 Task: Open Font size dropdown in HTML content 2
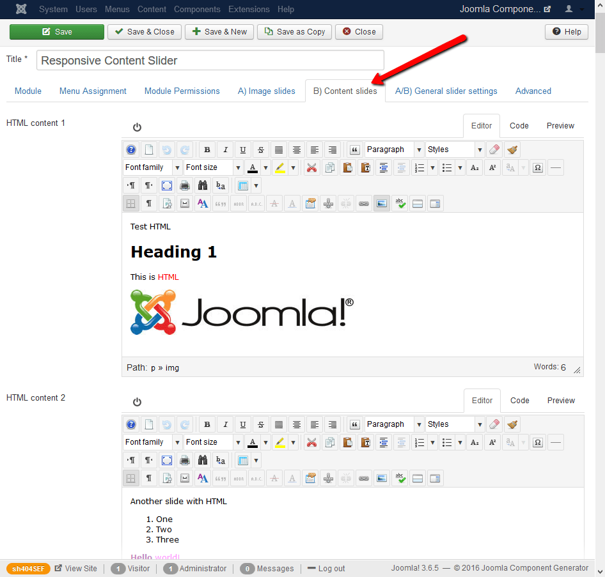tap(214, 442)
